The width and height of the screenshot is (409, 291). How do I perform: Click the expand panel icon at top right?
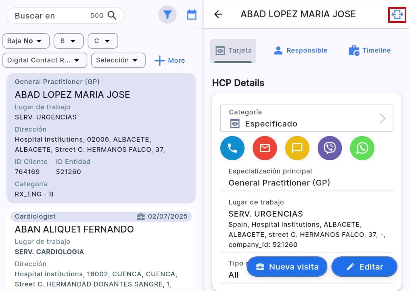pyautogui.click(x=397, y=14)
